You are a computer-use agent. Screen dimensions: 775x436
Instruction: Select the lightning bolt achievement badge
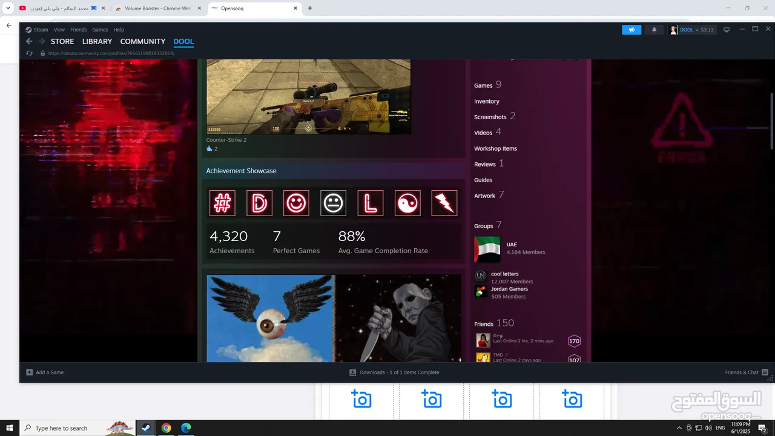tap(444, 203)
